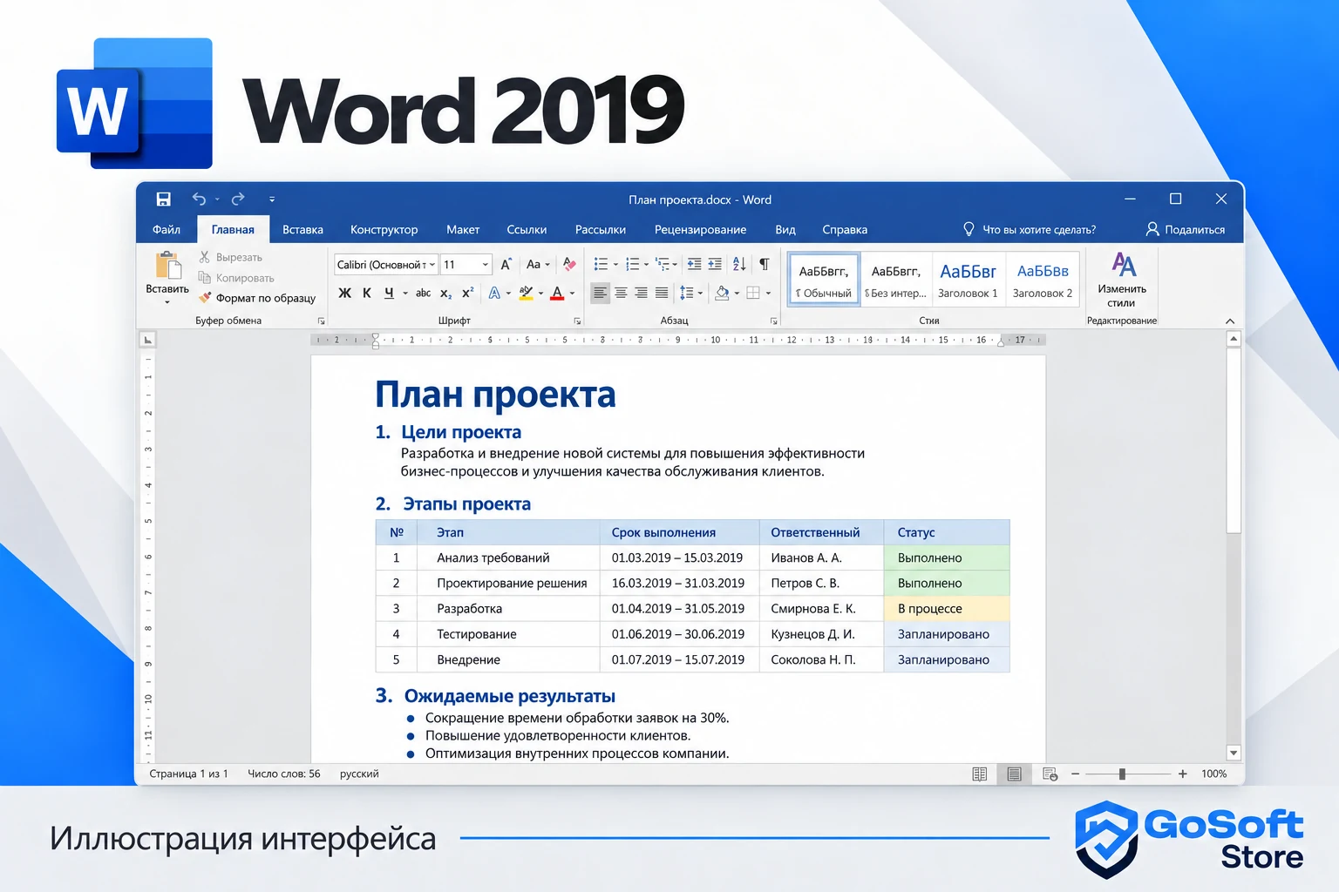This screenshot has height=892, width=1339.
Task: Open the font size dropdown showing 11
Action: (466, 265)
